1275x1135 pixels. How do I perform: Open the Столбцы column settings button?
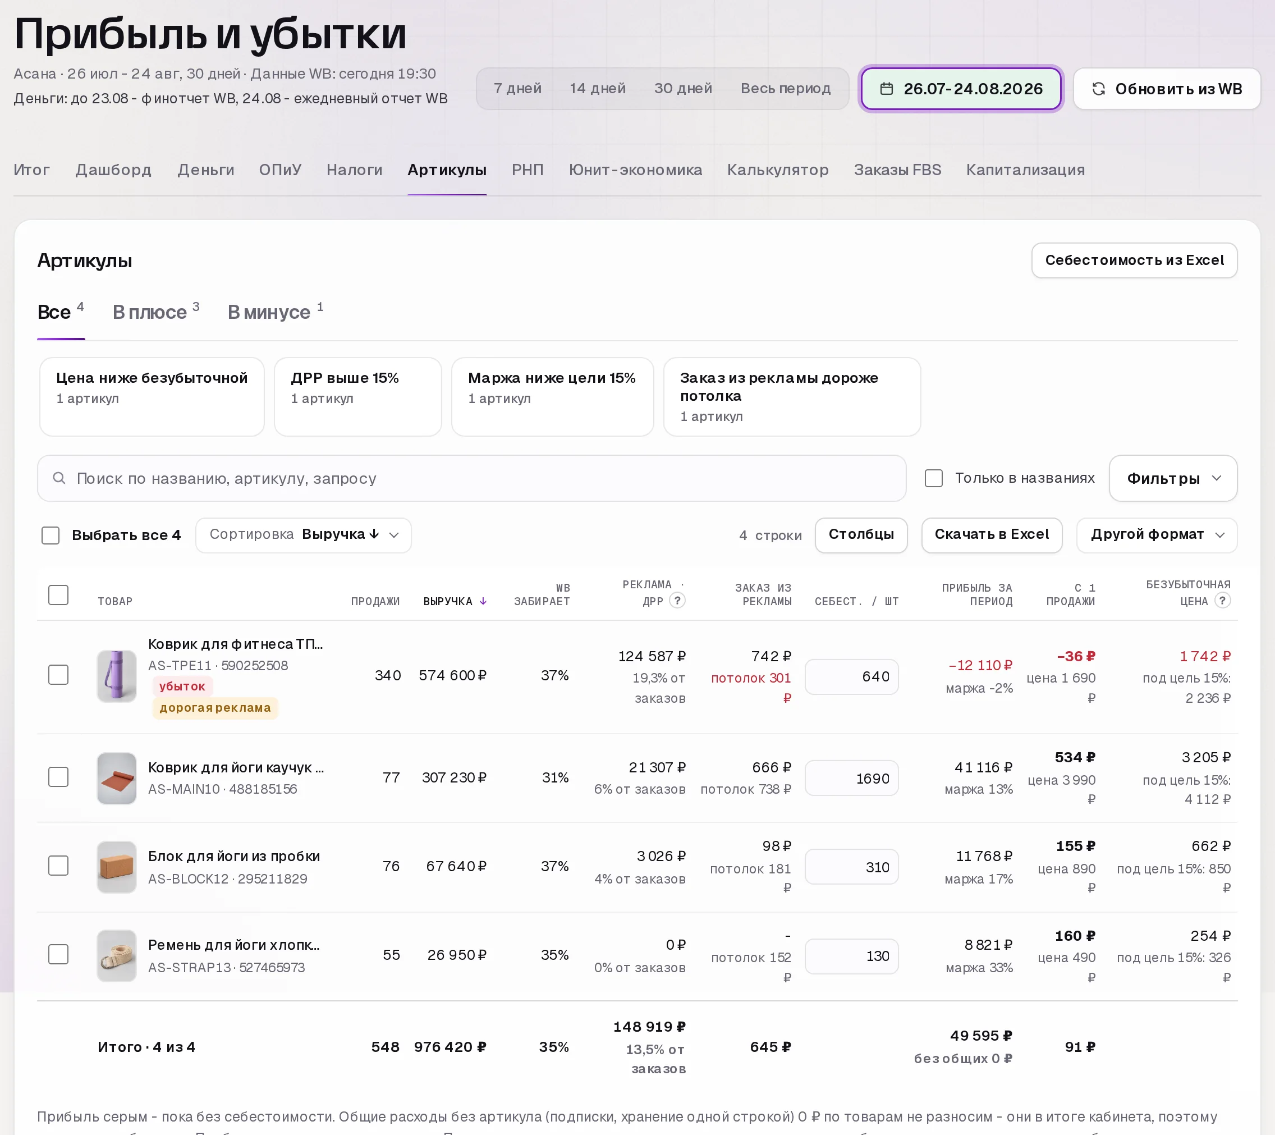[x=861, y=535]
